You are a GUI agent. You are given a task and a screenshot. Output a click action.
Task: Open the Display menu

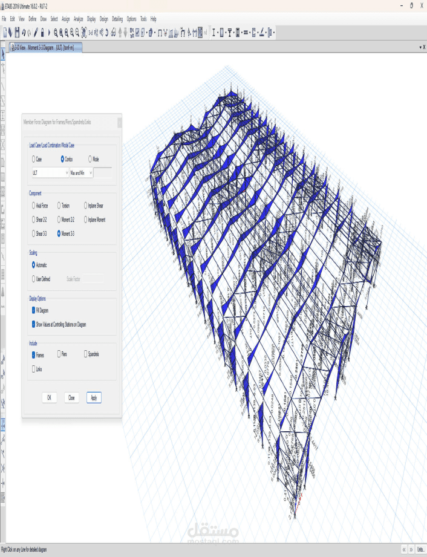point(91,19)
